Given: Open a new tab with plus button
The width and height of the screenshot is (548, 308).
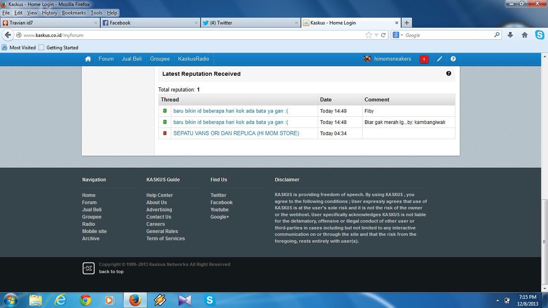Looking at the screenshot, I should 407,23.
